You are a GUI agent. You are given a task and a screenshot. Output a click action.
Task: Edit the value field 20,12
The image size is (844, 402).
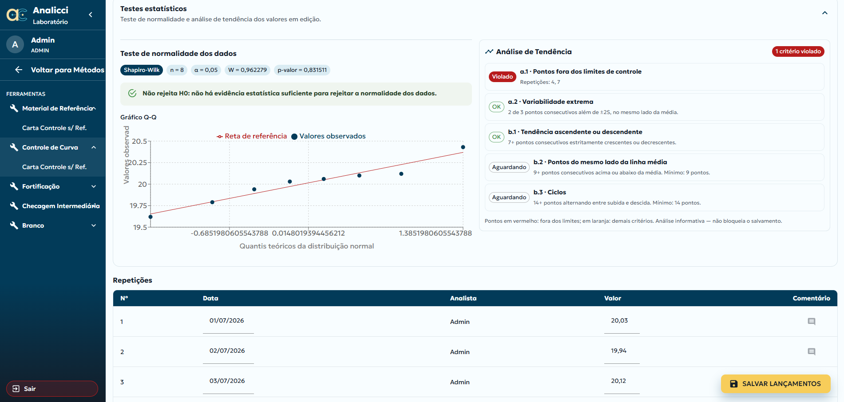pyautogui.click(x=622, y=381)
